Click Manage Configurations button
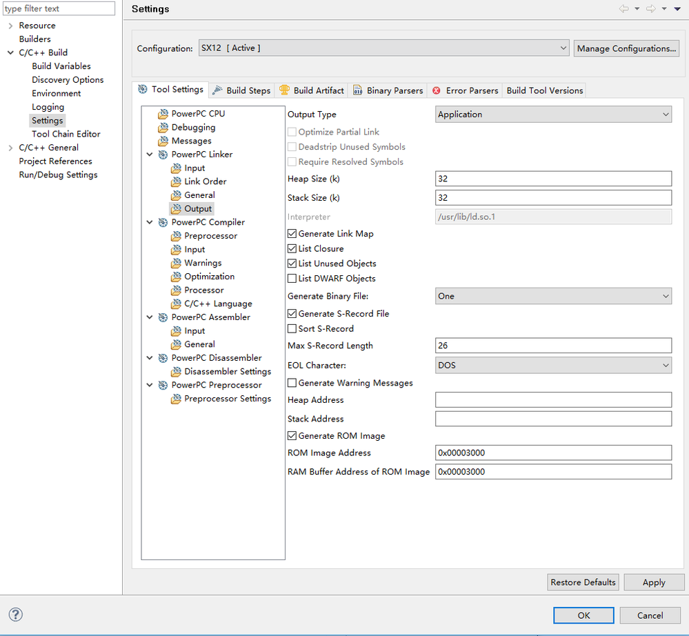 [x=627, y=48]
